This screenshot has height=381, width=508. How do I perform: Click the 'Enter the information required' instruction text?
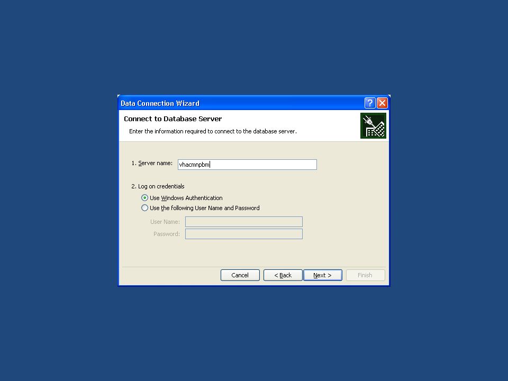(213, 131)
